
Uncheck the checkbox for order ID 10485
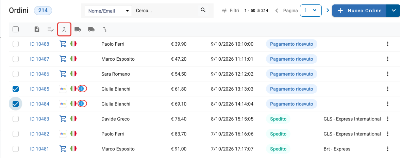[16, 89]
